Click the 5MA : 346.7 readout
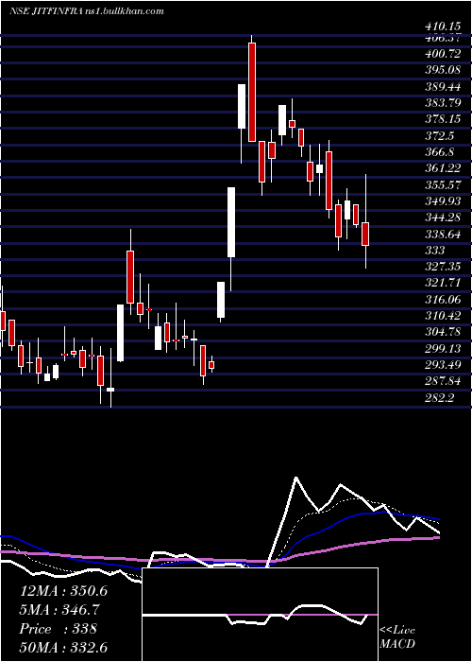This screenshot has height=662, width=472. 60,610
